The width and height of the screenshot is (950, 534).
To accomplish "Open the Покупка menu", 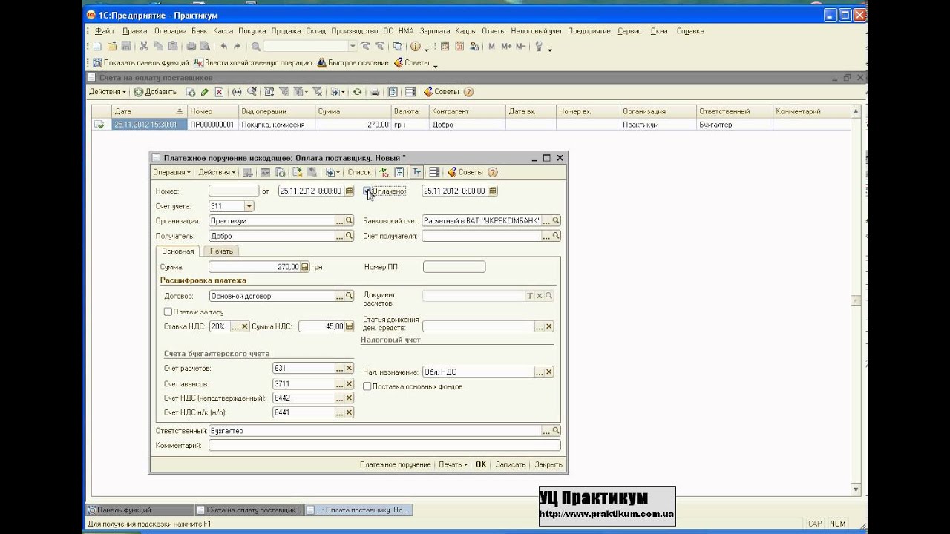I will tap(252, 31).
